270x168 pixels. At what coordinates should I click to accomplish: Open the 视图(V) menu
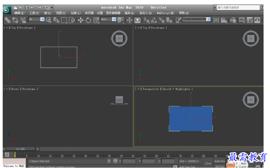(x=61, y=13)
